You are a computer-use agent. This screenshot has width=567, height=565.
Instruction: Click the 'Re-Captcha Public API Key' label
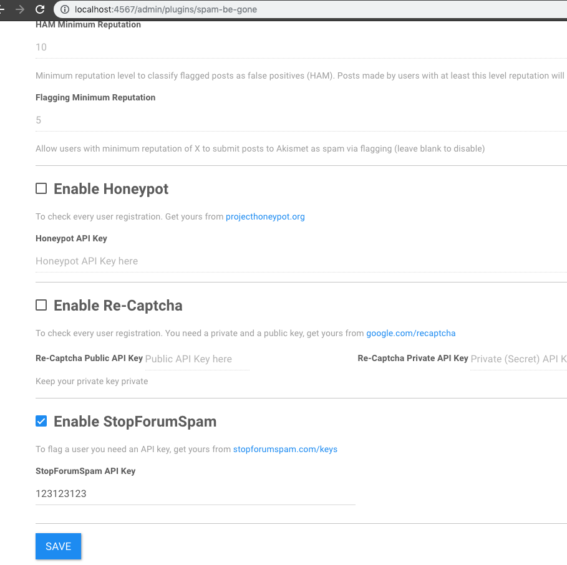click(x=89, y=358)
